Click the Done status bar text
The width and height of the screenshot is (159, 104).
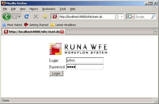pos(6,100)
